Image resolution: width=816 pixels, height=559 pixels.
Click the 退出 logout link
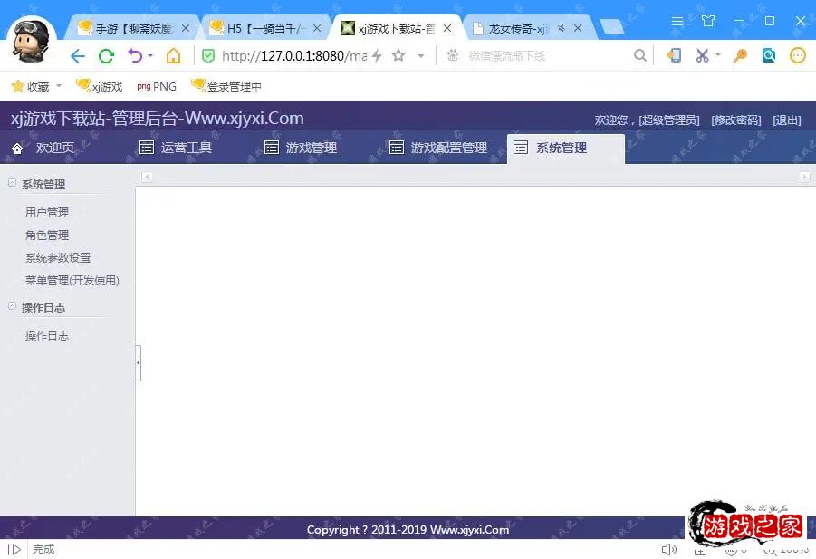[786, 119]
